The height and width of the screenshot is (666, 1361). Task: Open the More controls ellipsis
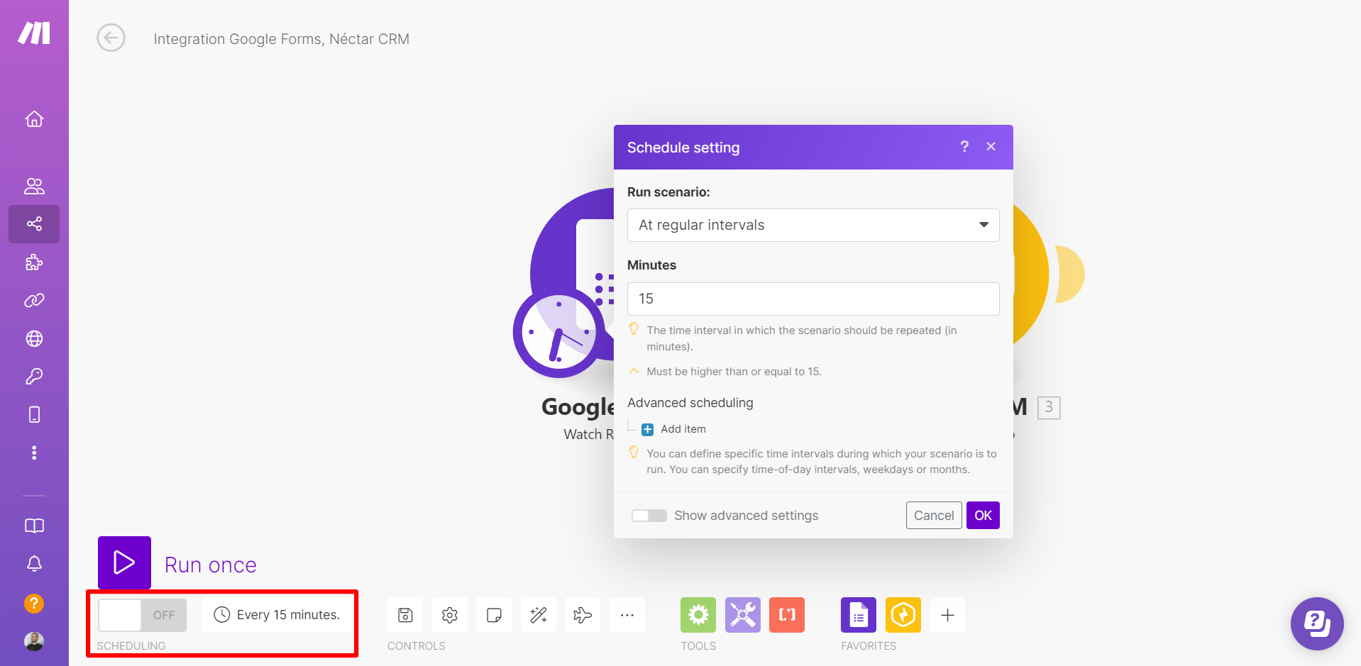[627, 615]
